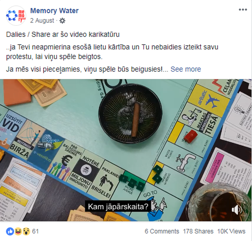
Task: Play the video by clicking the ashtray
Action: point(130,113)
